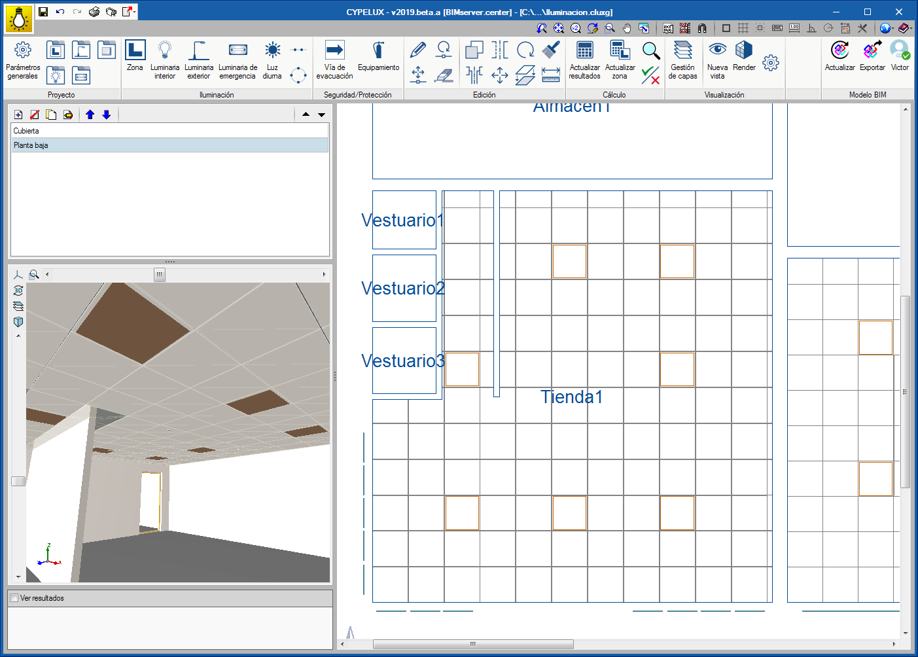Open Parámetros generales settings
The width and height of the screenshot is (918, 657).
(x=23, y=60)
